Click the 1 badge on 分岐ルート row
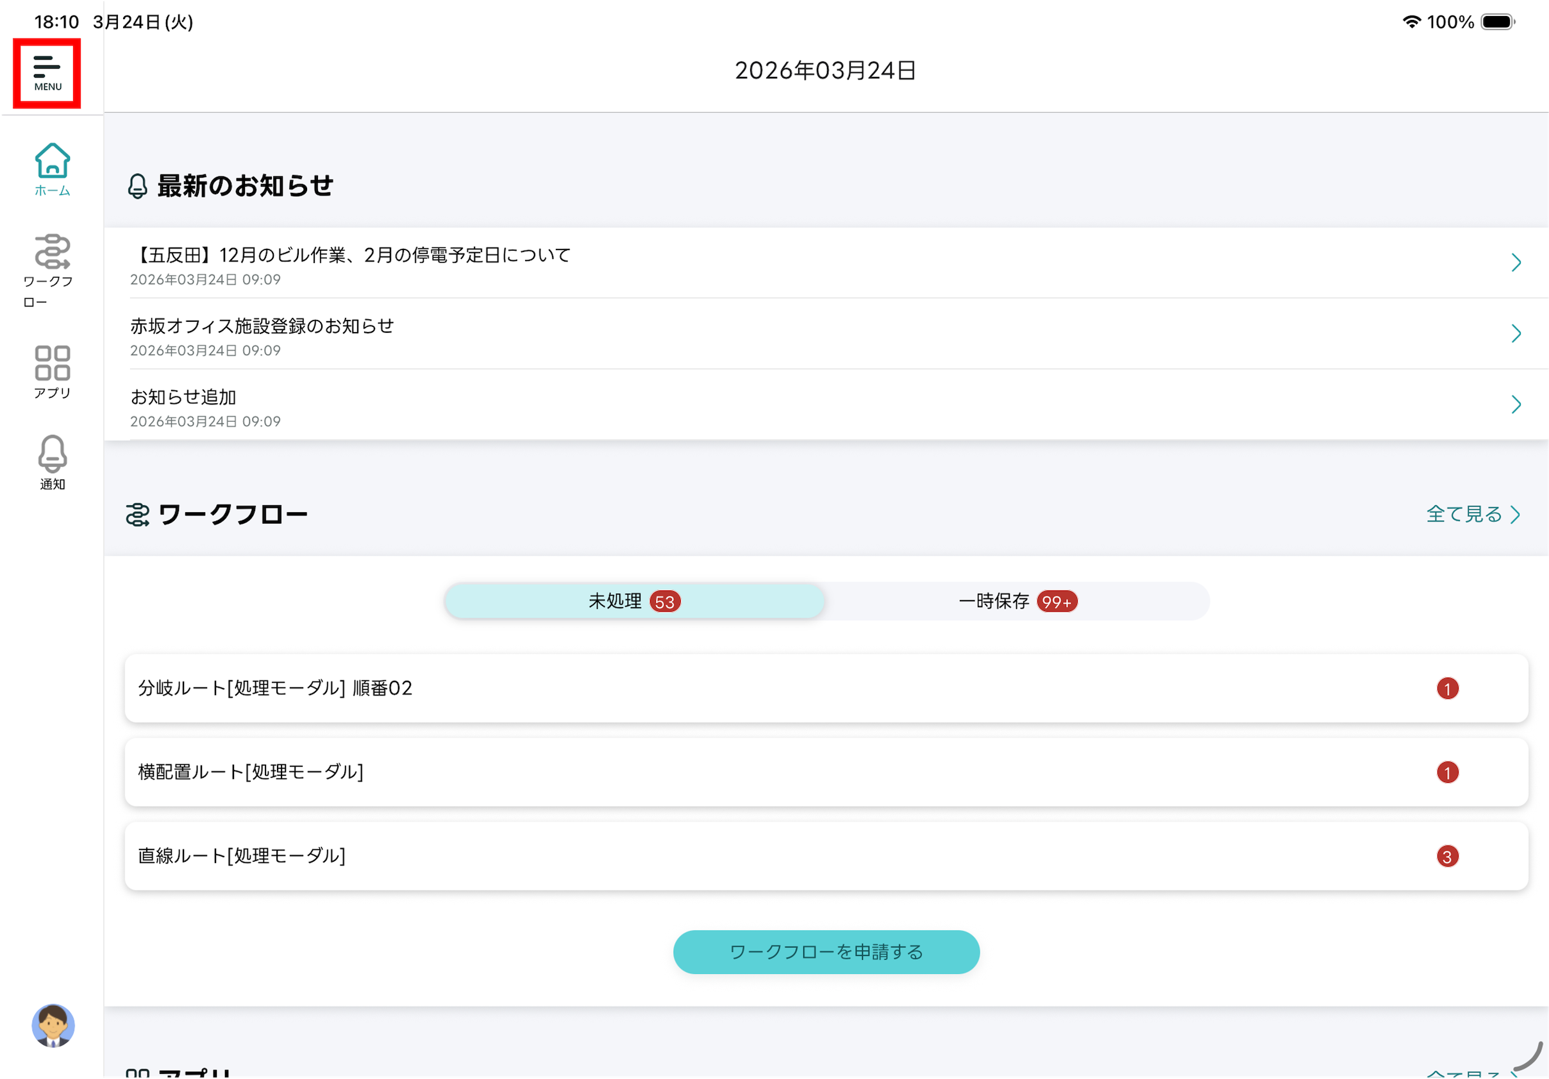Image resolution: width=1549 pixels, height=1079 pixels. [1447, 689]
